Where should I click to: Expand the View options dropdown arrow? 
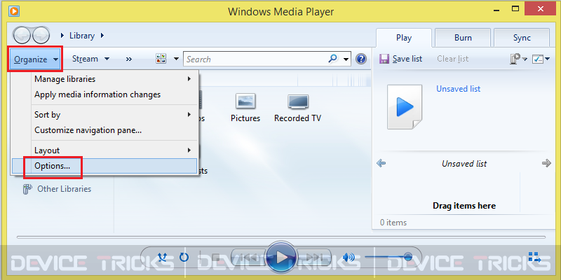(176, 59)
